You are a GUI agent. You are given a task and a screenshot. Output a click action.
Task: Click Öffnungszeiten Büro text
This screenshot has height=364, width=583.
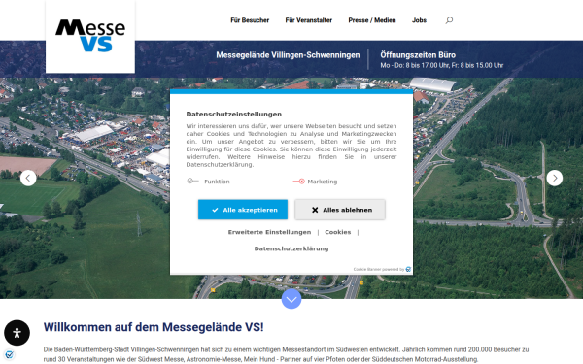pyautogui.click(x=418, y=55)
